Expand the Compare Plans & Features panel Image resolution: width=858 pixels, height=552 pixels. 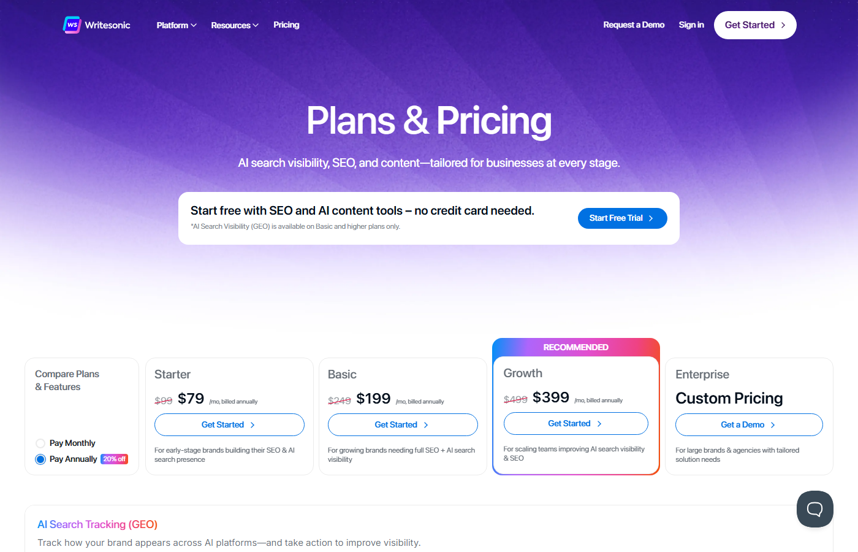pos(67,380)
